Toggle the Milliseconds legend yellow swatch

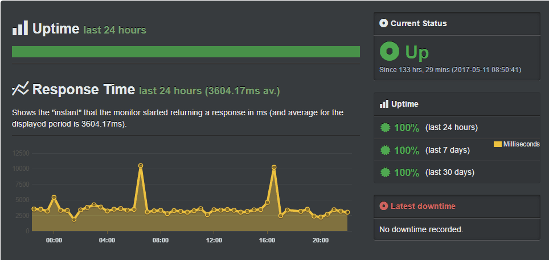498,144
